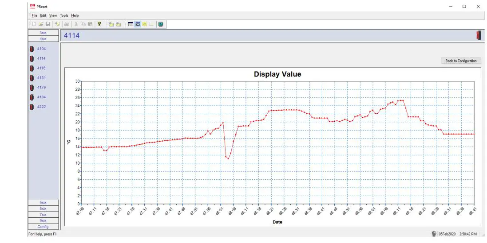Click the red device icon beside 4131
This screenshot has width=487, height=243.
32,78
